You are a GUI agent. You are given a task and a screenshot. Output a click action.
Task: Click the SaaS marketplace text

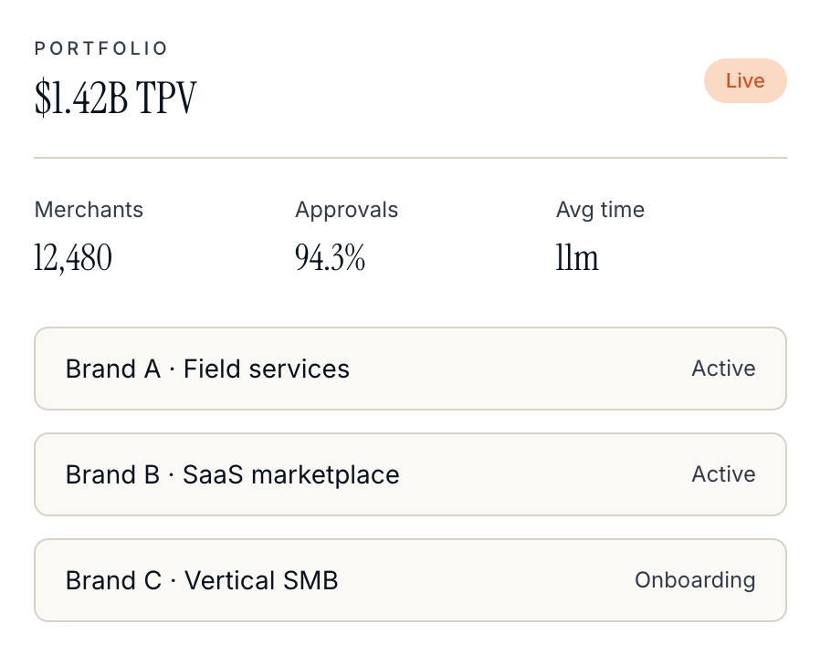click(290, 474)
